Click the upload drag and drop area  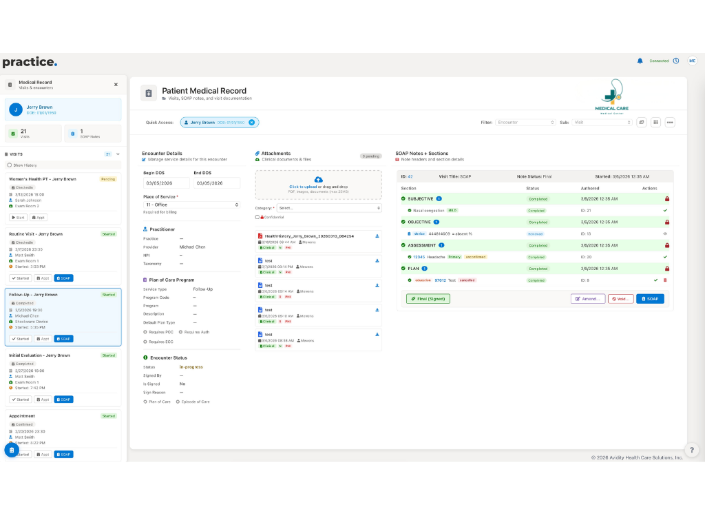pyautogui.click(x=318, y=185)
